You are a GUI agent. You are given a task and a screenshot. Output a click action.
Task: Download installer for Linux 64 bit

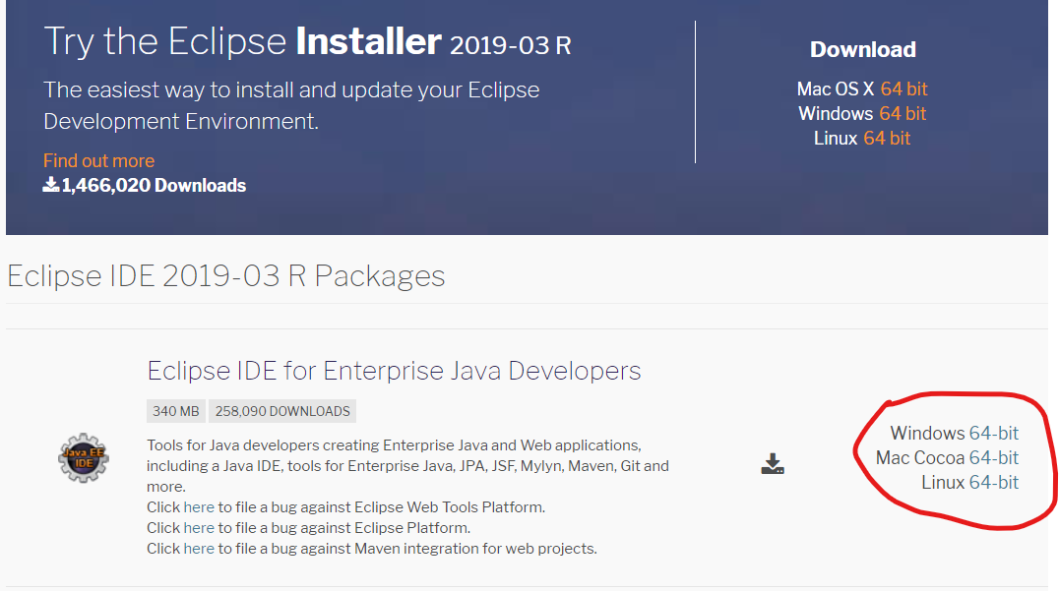pyautogui.click(x=887, y=139)
